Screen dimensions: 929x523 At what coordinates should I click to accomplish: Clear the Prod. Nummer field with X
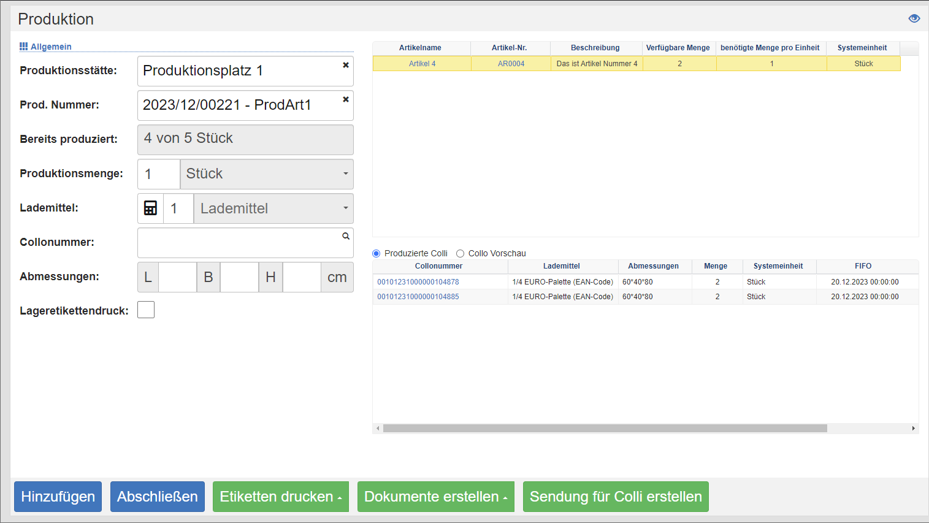tap(346, 99)
